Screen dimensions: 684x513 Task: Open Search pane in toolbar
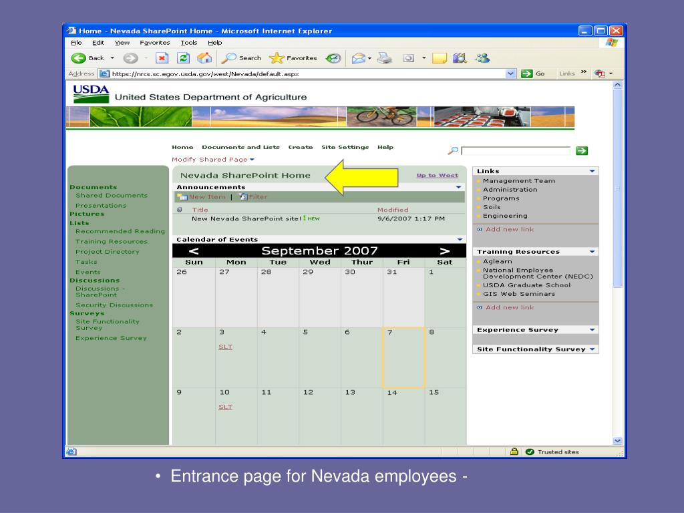click(241, 58)
